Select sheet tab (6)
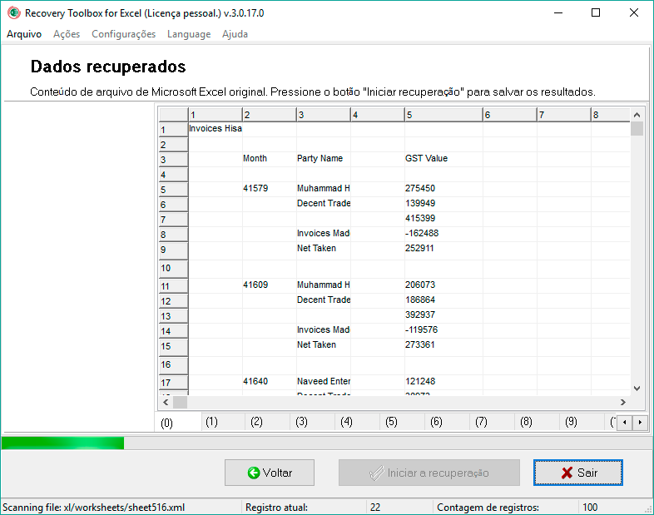This screenshot has height=515, width=654. click(x=436, y=422)
